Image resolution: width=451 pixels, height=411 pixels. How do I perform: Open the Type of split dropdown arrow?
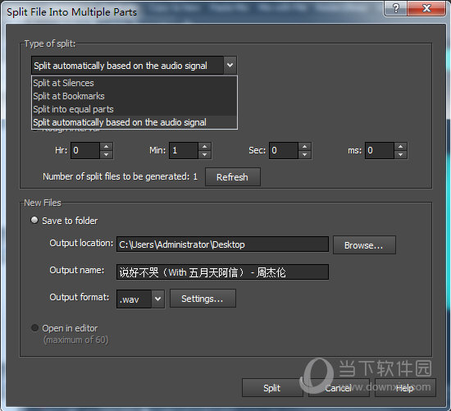click(x=230, y=66)
